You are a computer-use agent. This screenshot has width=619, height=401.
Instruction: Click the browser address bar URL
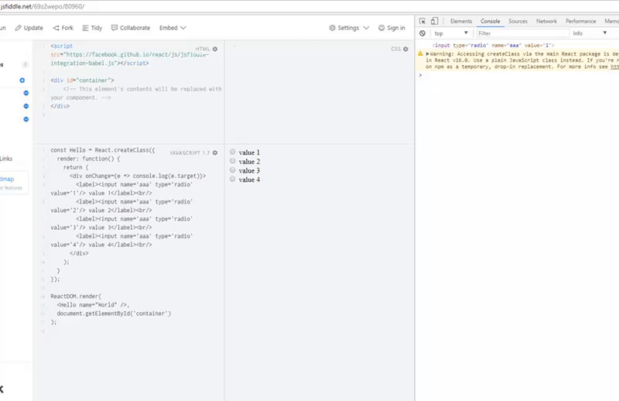(x=43, y=7)
